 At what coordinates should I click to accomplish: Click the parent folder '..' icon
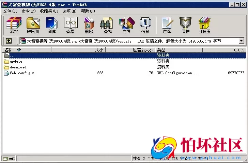click(x=6, y=55)
